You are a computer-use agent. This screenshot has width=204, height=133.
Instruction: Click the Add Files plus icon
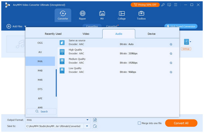click(9, 26)
